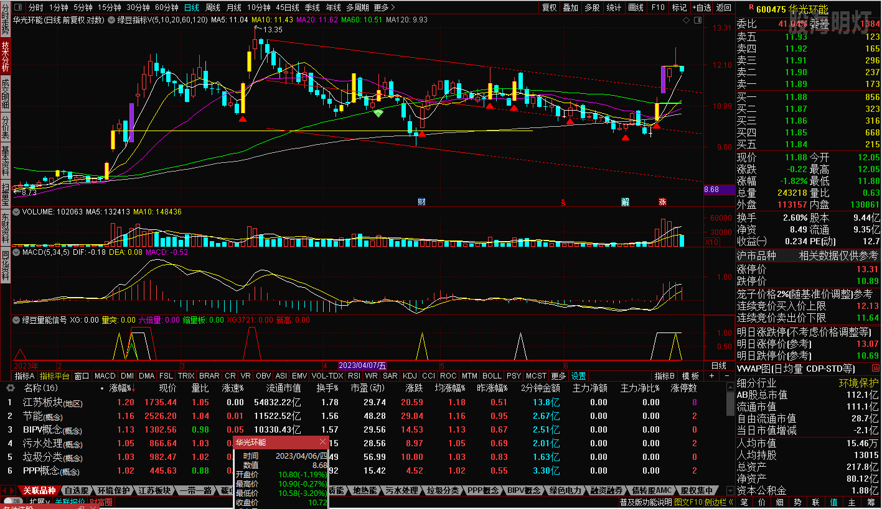
Task: Select the 笔 tab in right panel footer
Action: (744, 502)
